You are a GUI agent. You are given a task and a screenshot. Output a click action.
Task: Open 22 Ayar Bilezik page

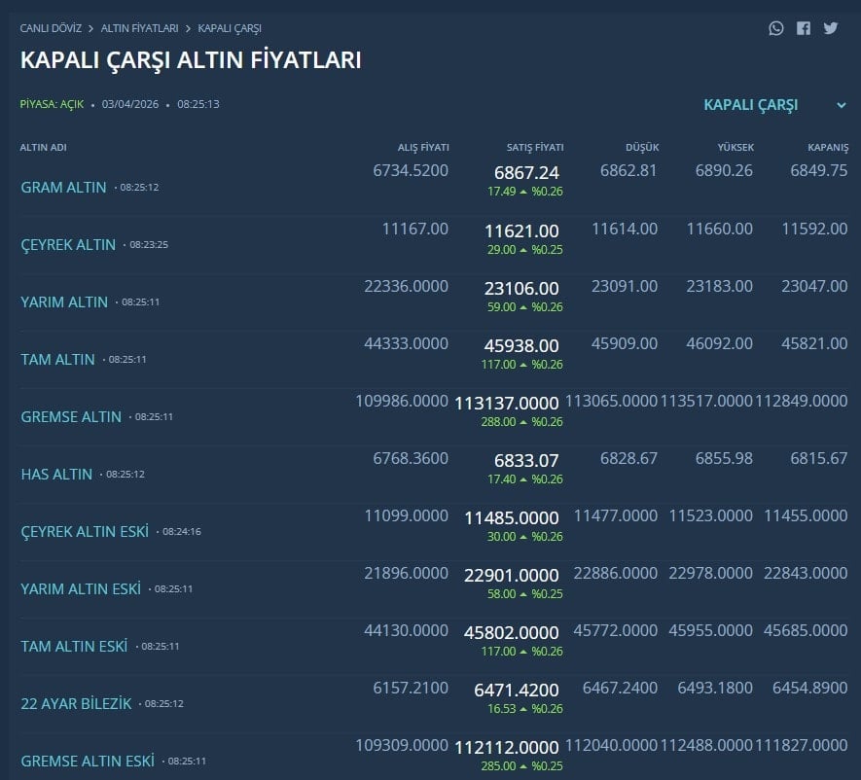tap(76, 703)
